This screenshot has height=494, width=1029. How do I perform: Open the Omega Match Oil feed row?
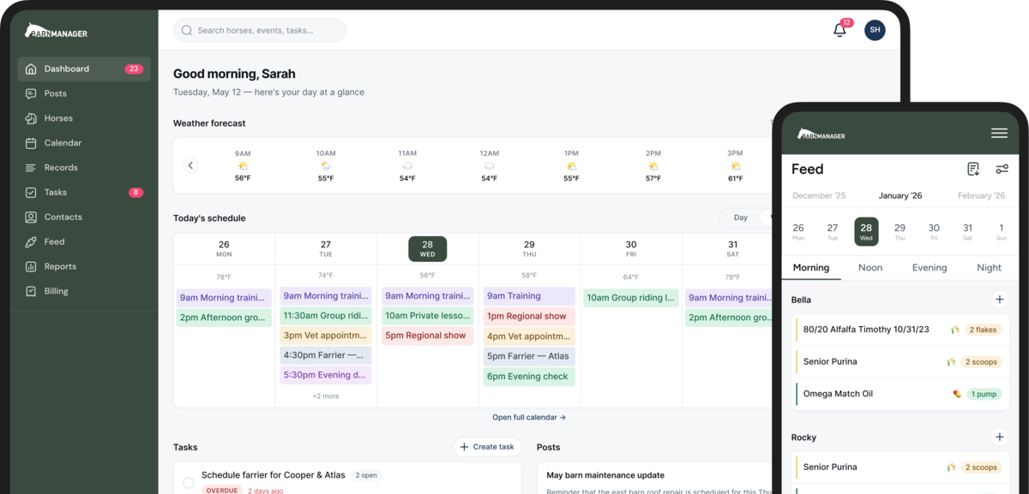click(x=900, y=394)
